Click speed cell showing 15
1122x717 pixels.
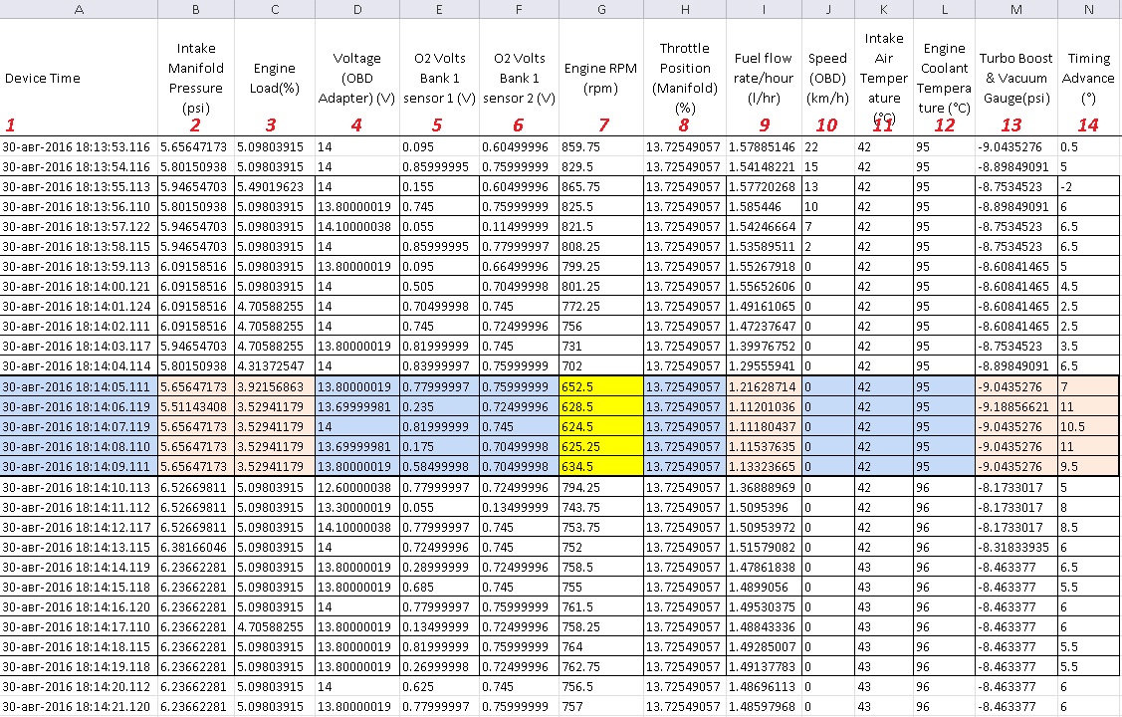click(828, 166)
